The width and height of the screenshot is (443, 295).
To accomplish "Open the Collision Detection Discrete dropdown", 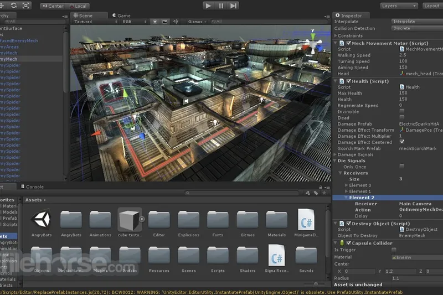I will coord(417,28).
